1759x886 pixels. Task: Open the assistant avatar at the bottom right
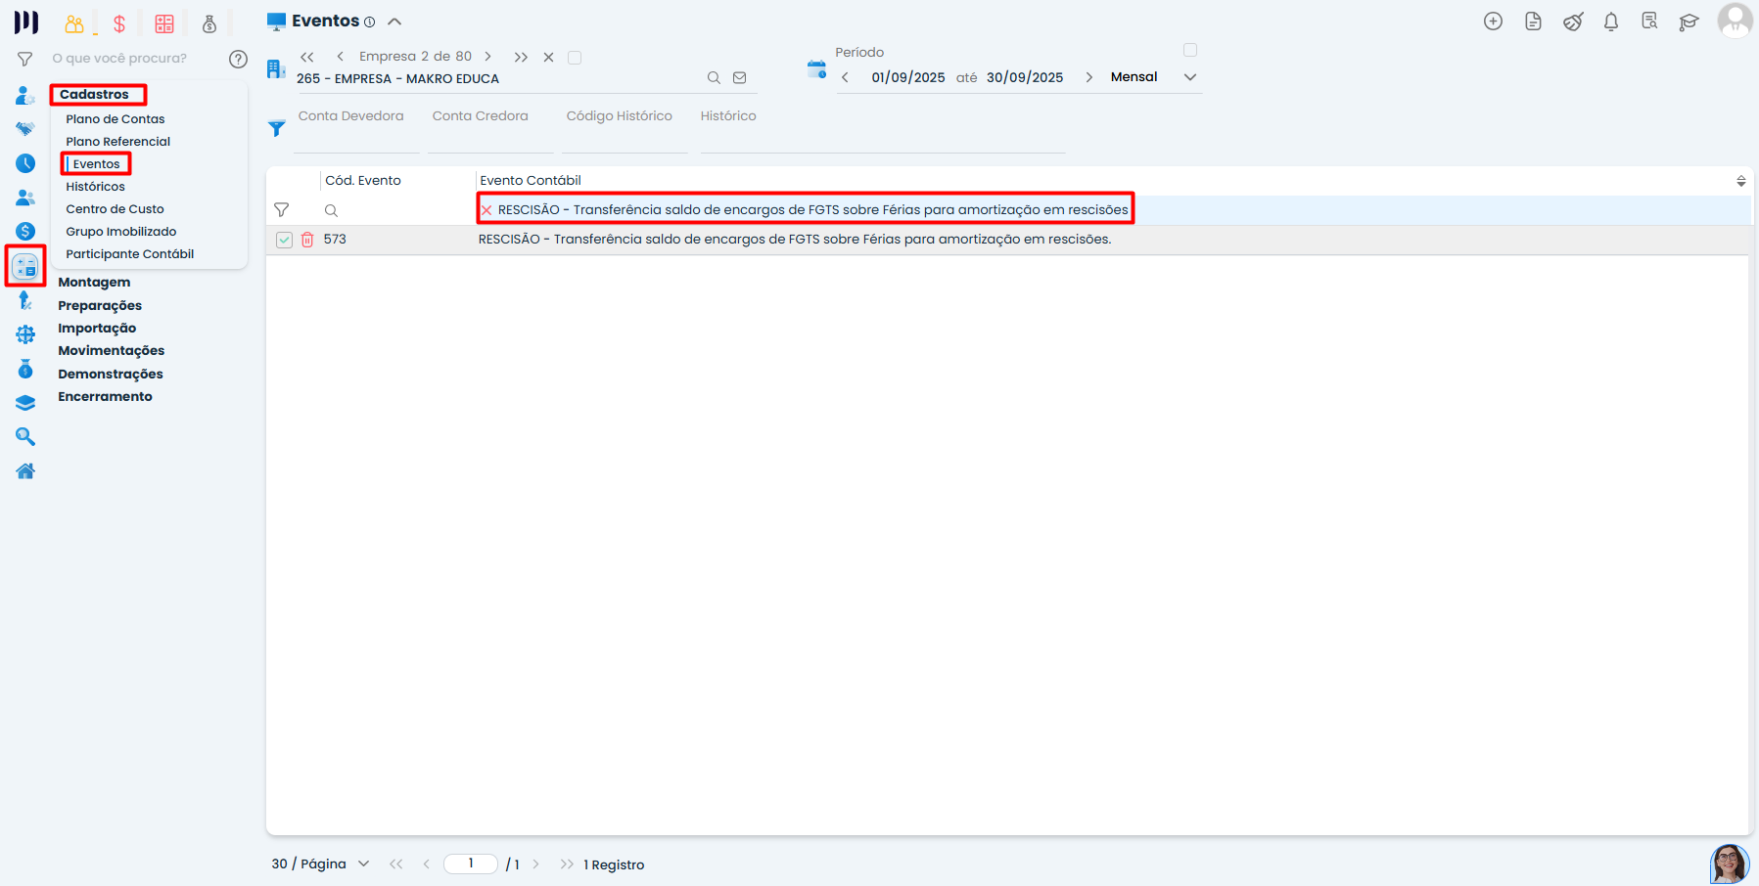1730,864
